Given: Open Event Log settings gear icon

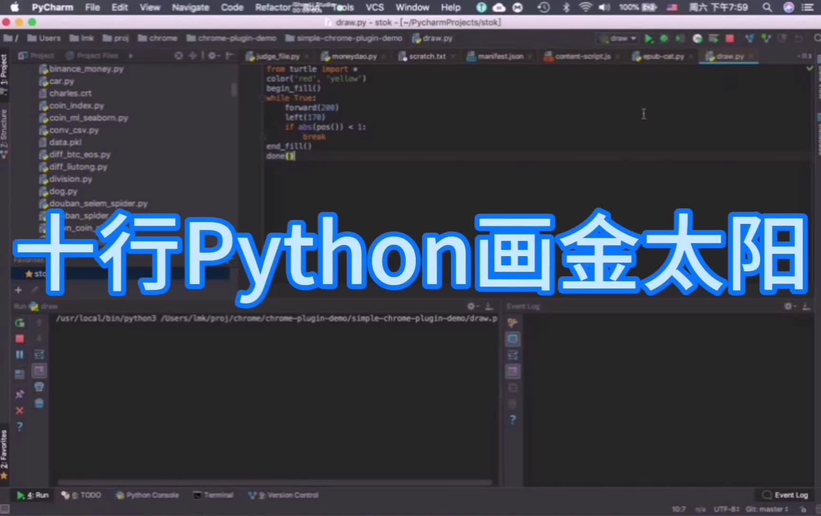Looking at the screenshot, I should (788, 306).
